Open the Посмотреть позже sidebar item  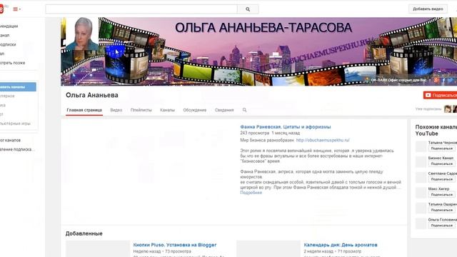(x=13, y=63)
